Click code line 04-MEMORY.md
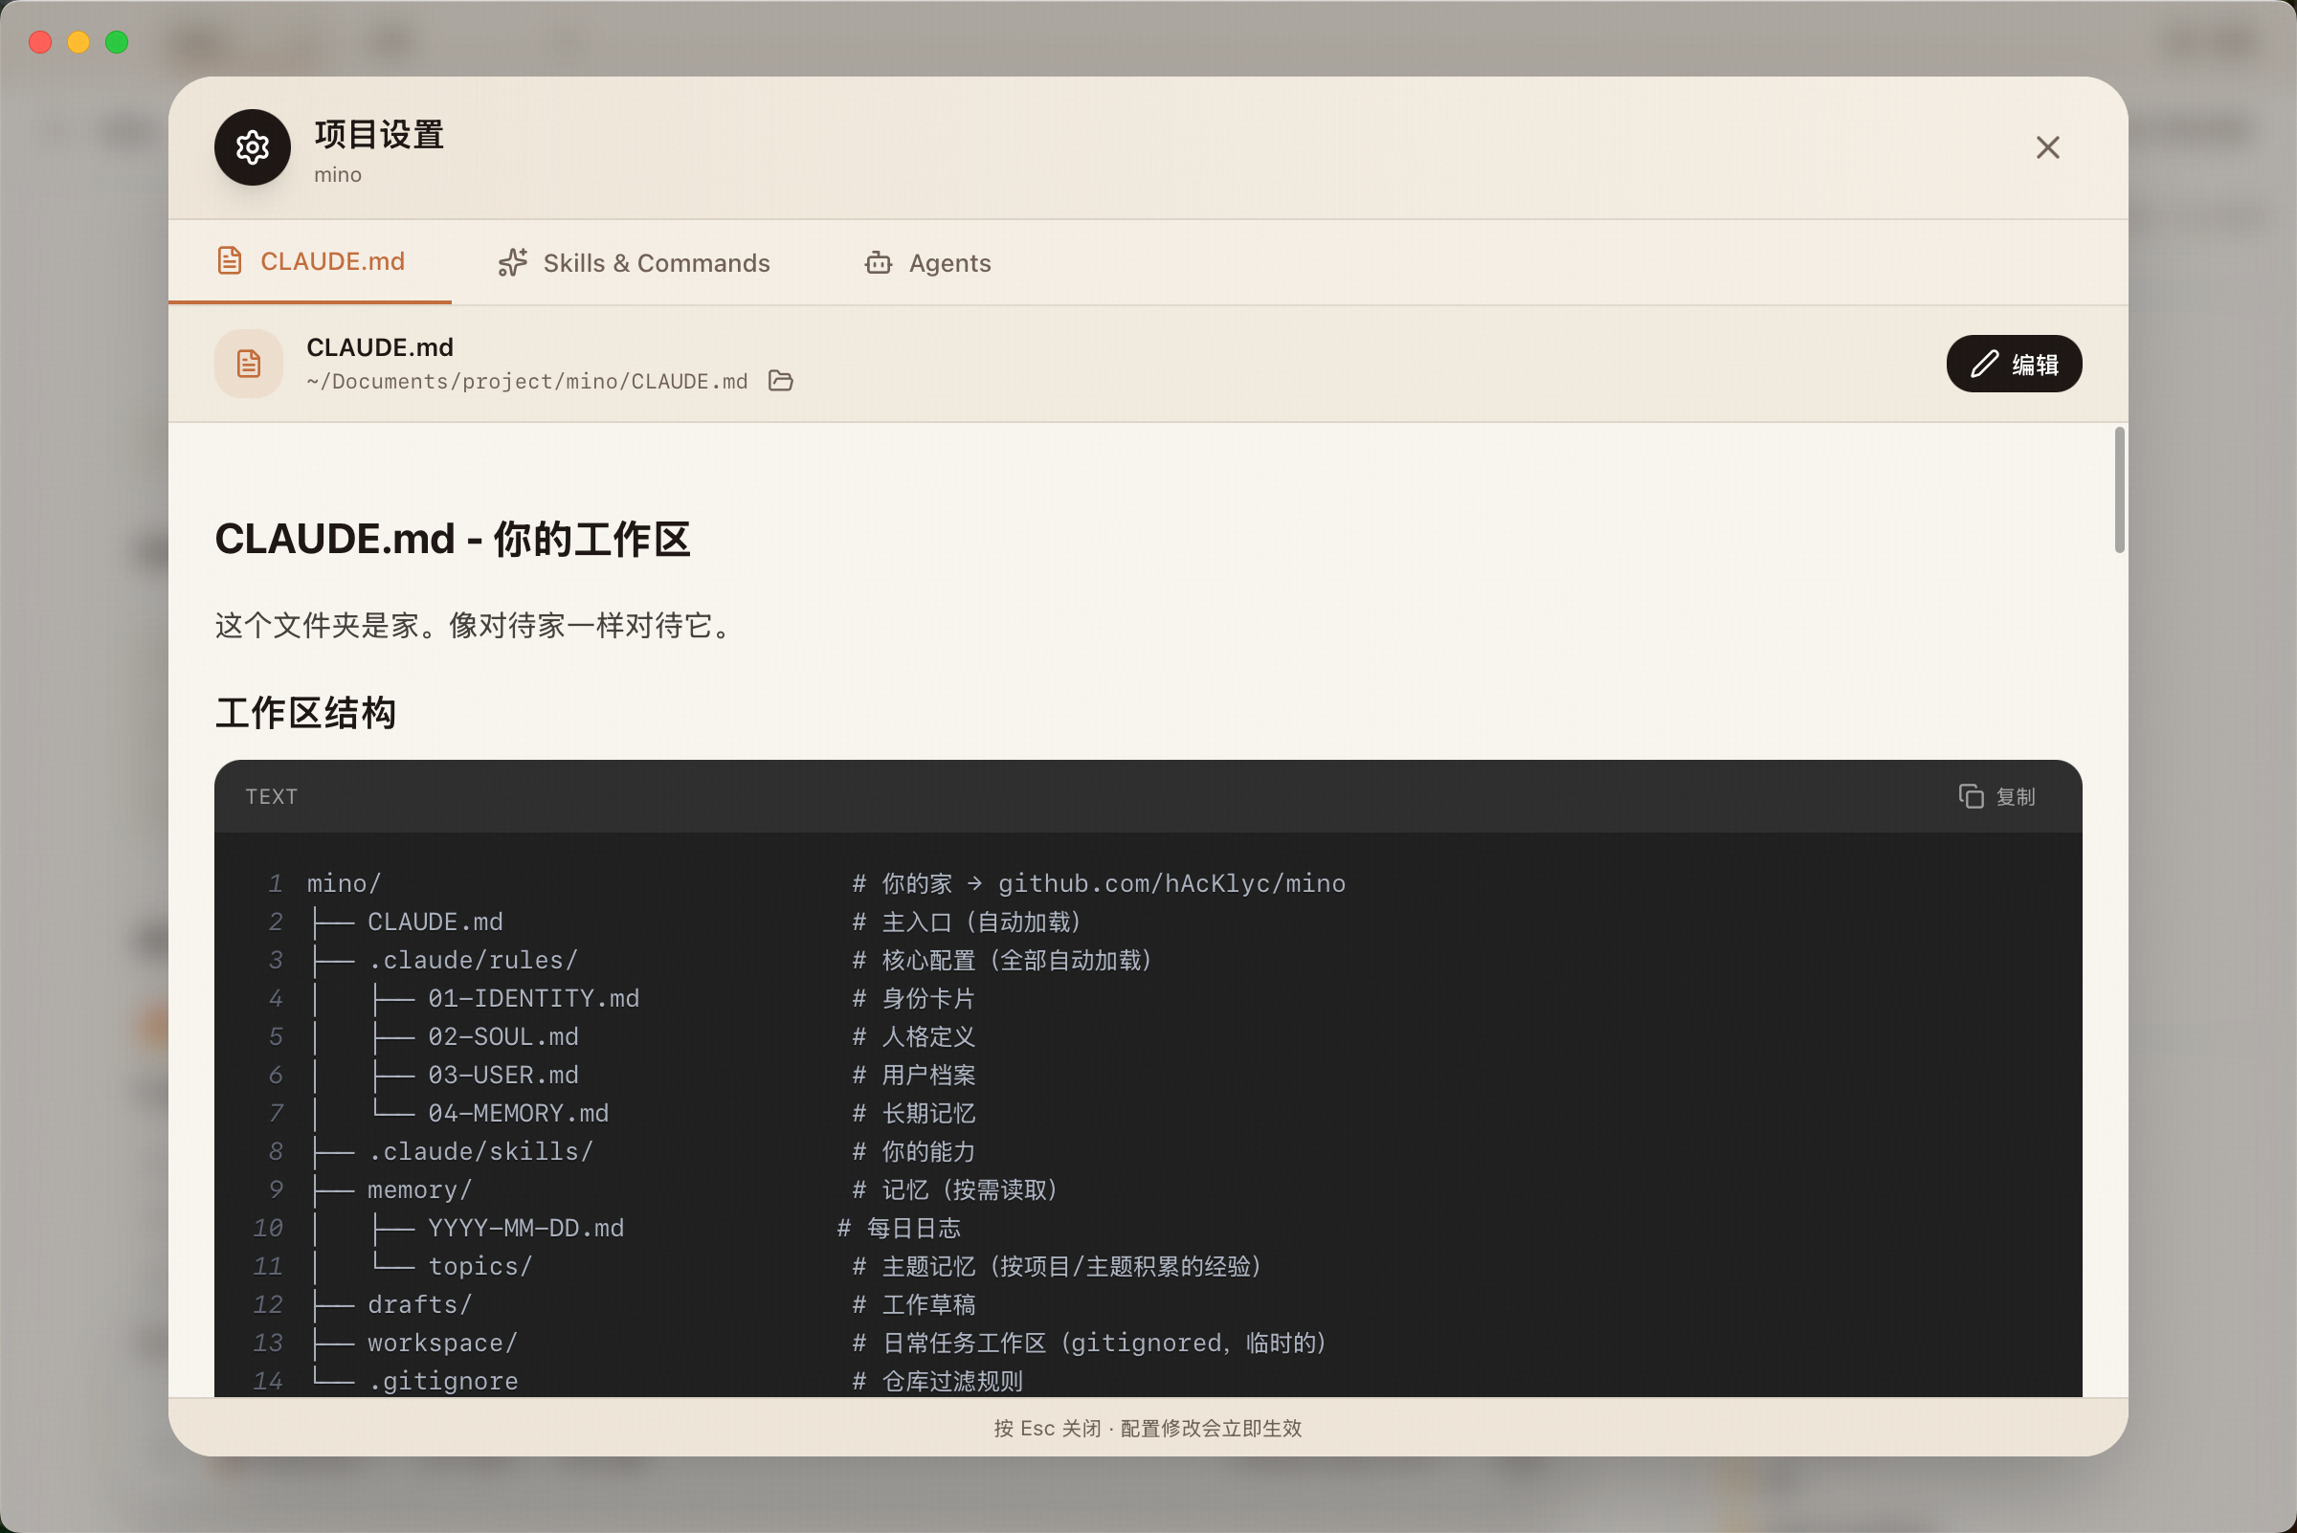The width and height of the screenshot is (2297, 1533). click(x=519, y=1114)
